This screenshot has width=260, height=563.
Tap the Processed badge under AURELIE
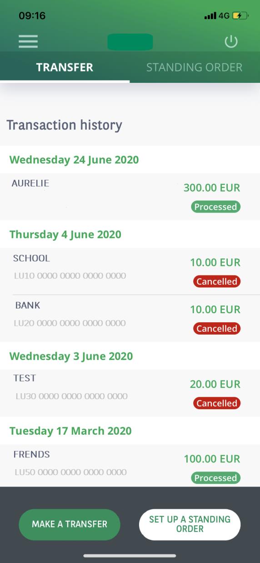[215, 207]
